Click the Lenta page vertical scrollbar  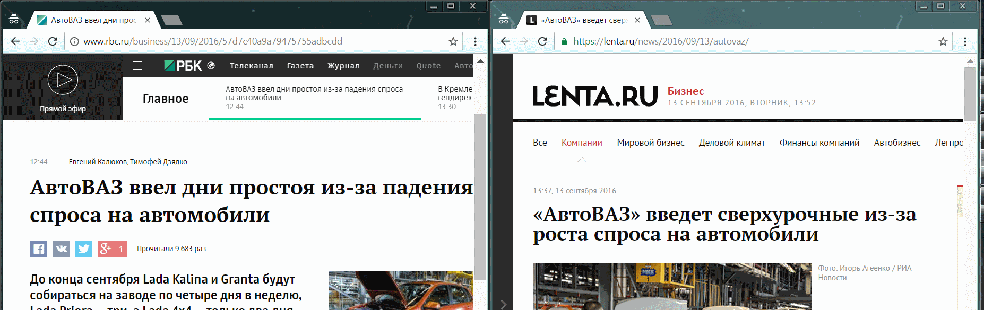point(970,94)
